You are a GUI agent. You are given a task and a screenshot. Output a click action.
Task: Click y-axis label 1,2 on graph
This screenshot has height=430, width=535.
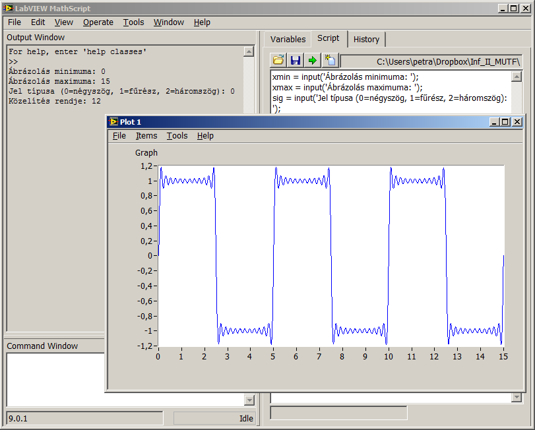coord(146,166)
